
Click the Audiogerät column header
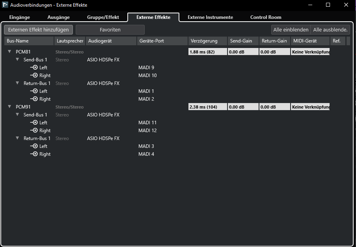111,41
